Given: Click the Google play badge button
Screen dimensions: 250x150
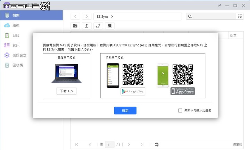Looking at the screenshot, I should [133, 91].
